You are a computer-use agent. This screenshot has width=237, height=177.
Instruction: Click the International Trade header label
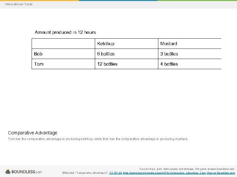tap(19, 4)
